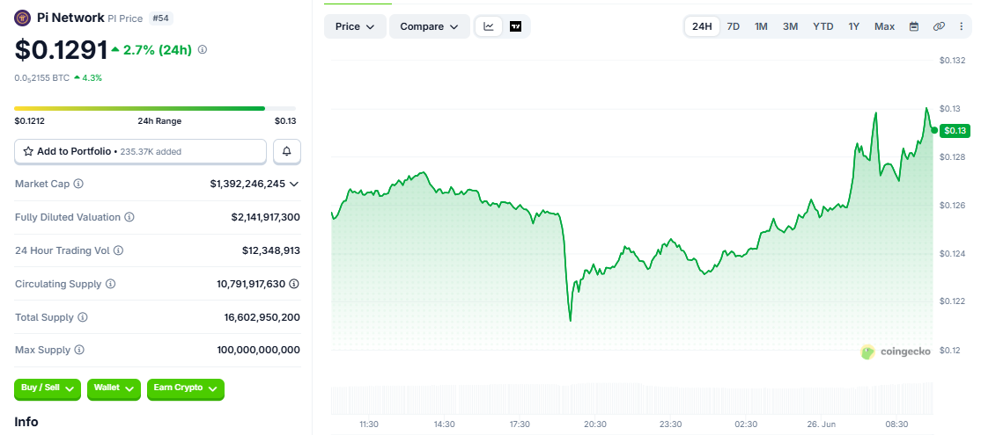Viewport: 981px width, 435px height.
Task: Open the calendar date range picker
Action: tap(913, 26)
